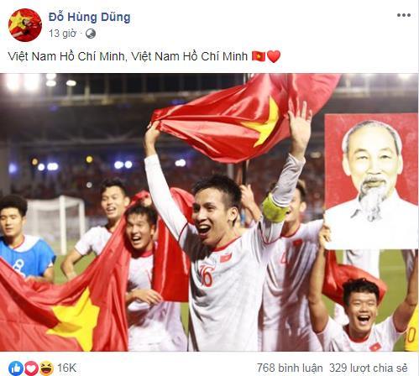Open the celebration photo in the post

coord(209,212)
